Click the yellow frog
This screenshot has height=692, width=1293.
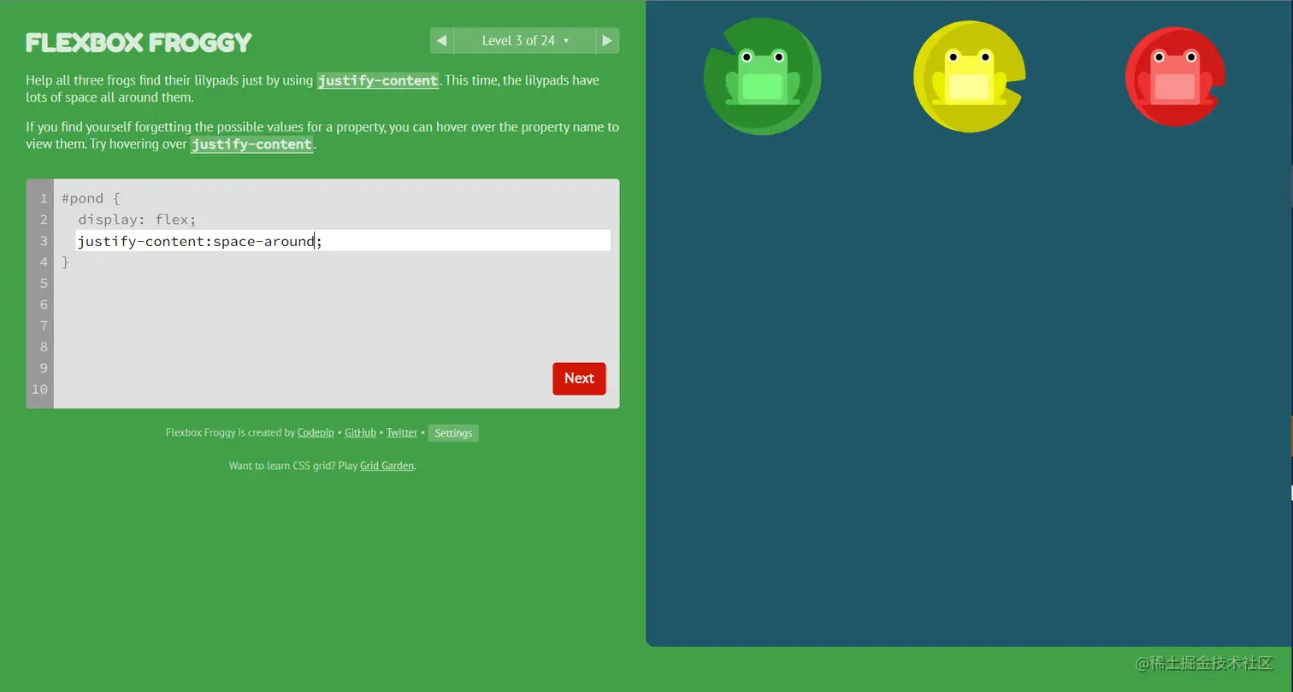(x=969, y=78)
